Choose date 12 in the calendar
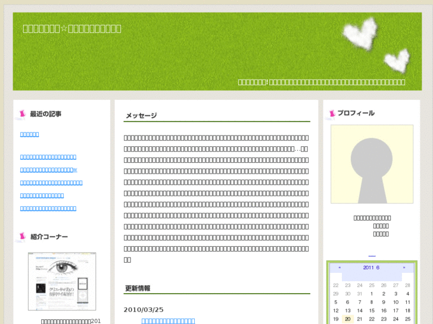433x324 pixels. [336, 310]
